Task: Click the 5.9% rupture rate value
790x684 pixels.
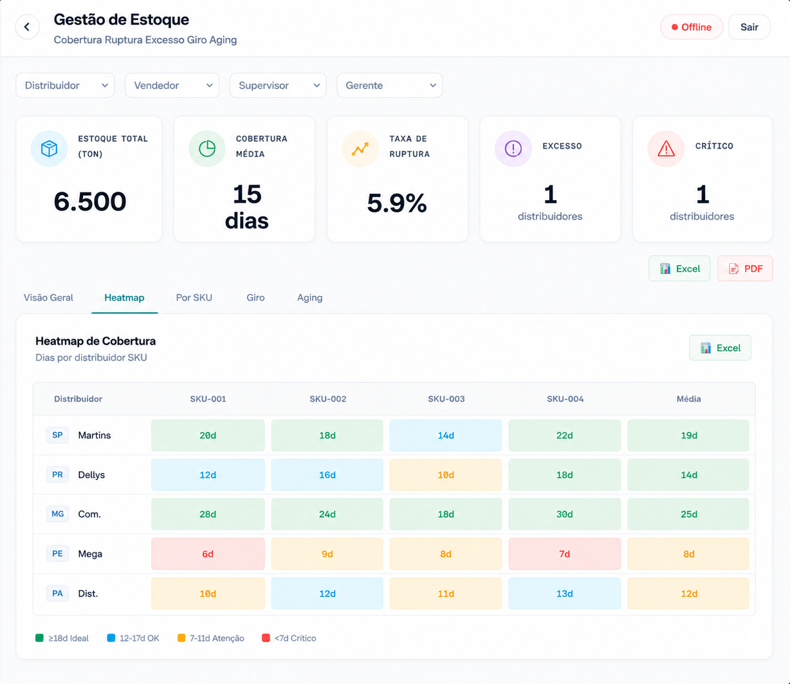Action: pos(397,203)
